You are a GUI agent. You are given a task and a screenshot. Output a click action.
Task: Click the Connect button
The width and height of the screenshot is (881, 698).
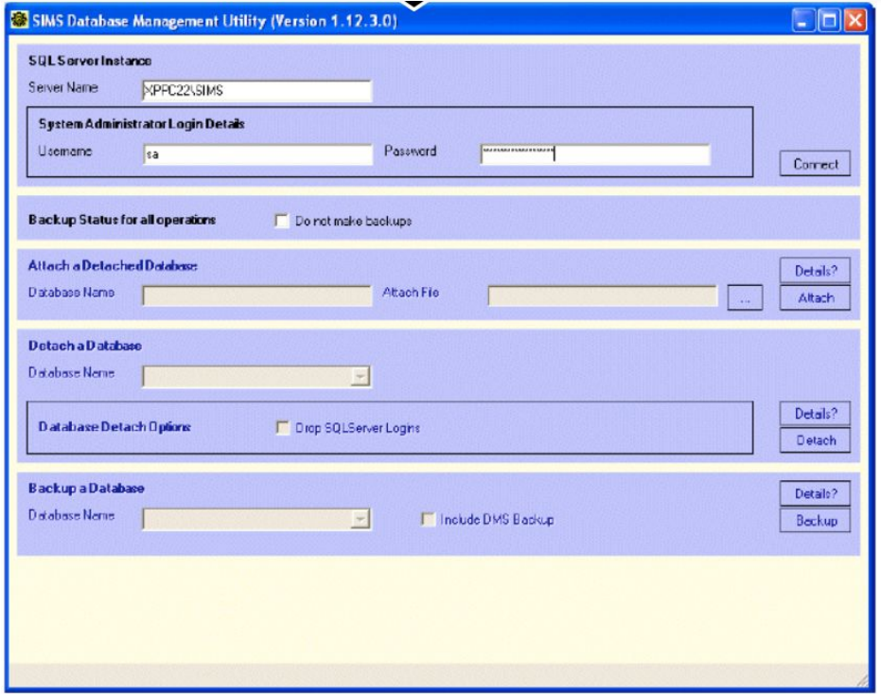(809, 164)
